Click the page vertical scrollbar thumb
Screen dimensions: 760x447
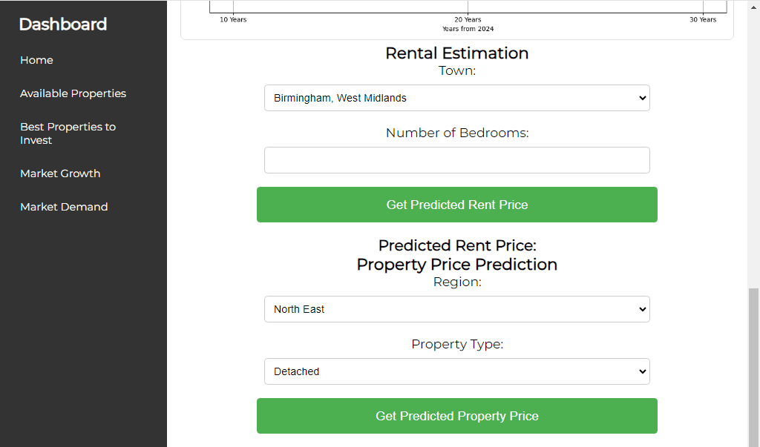point(753,367)
